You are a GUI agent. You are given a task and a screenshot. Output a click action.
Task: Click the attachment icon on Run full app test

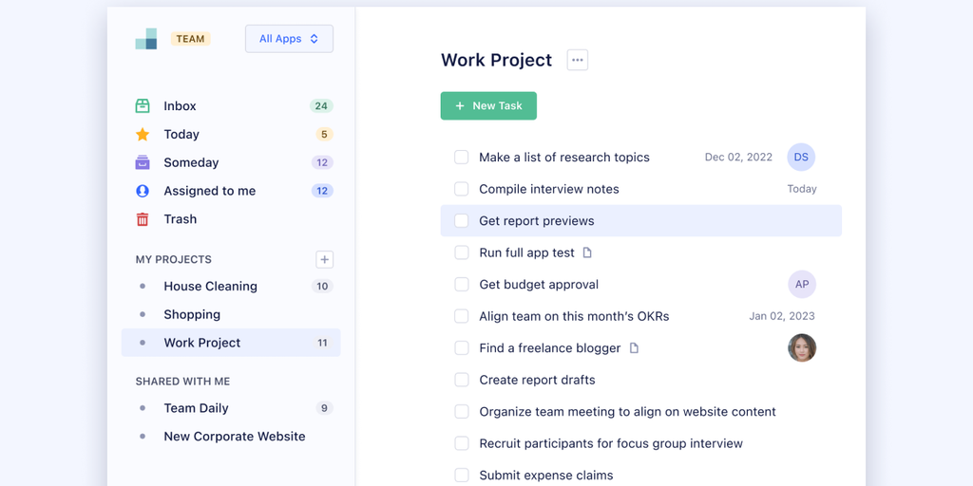587,252
